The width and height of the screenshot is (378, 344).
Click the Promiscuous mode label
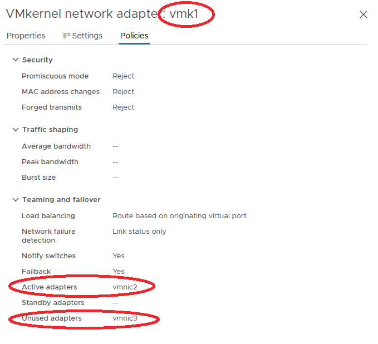pyautogui.click(x=55, y=76)
